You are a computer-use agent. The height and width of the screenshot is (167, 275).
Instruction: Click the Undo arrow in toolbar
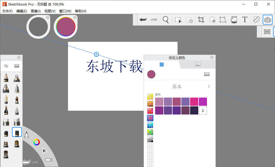143,20
